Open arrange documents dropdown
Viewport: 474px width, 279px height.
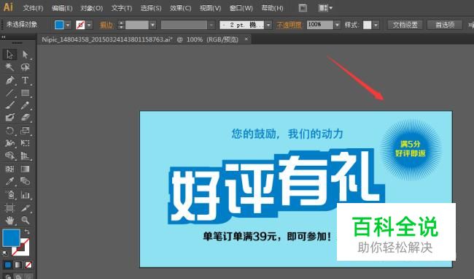[325, 8]
